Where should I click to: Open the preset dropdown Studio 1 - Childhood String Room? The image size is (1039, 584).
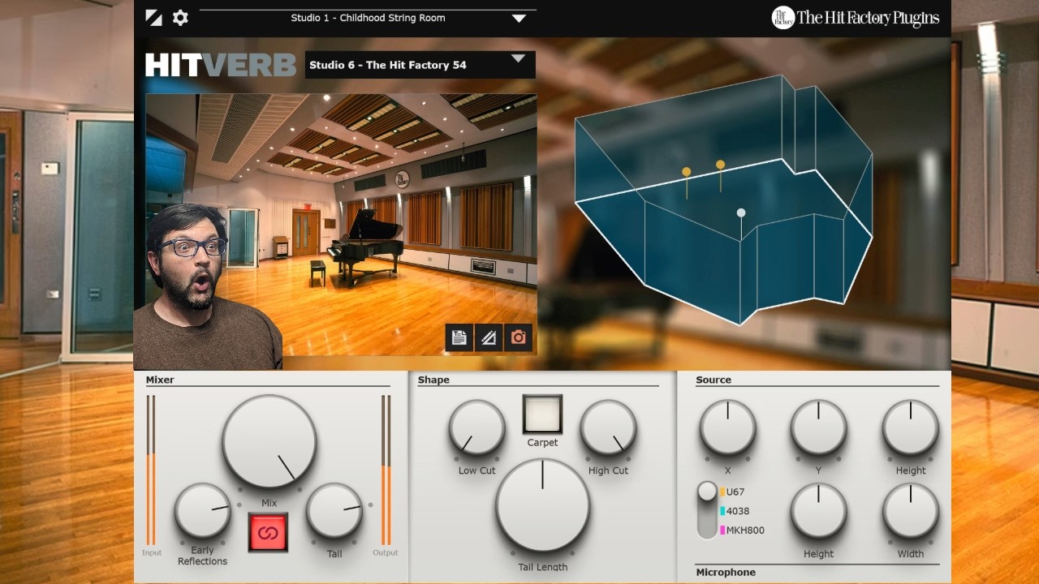point(368,18)
